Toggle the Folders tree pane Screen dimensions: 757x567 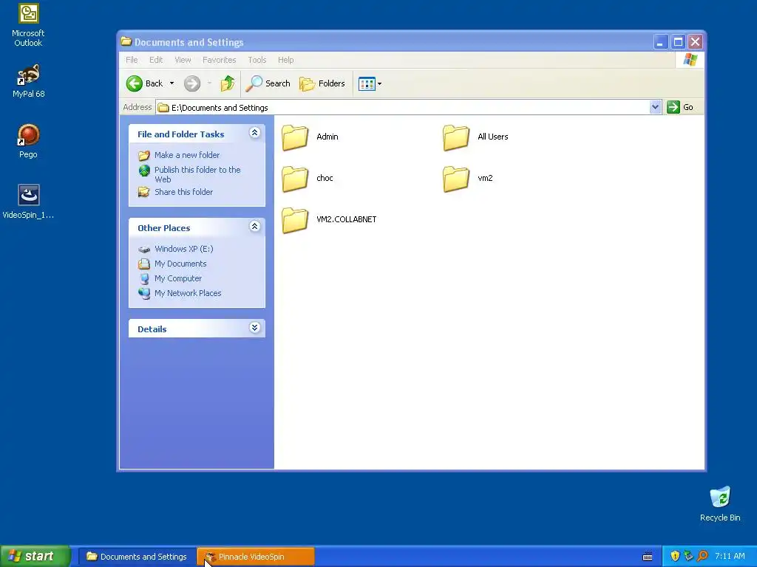click(x=322, y=83)
